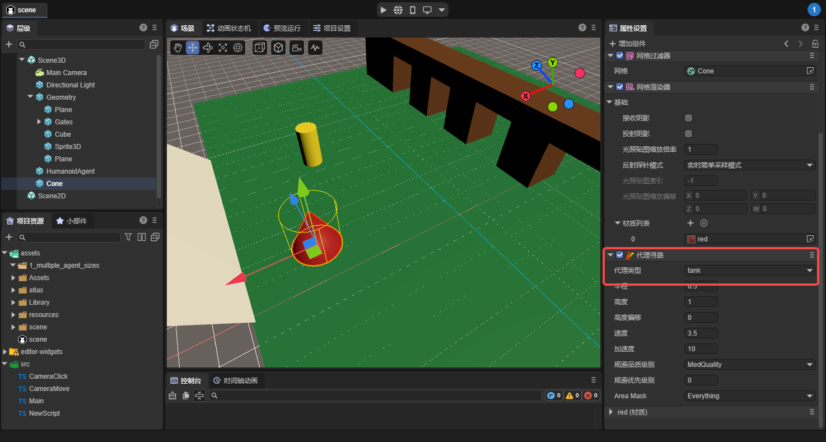
Task: Add a new material with plus icon
Action: (x=690, y=223)
